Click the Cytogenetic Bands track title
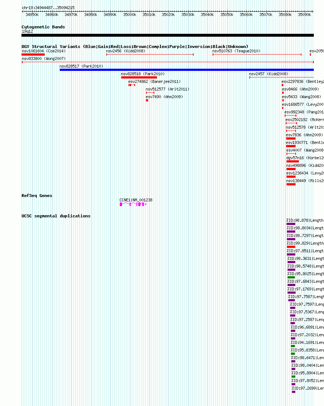Image resolution: width=324 pixels, height=406 pixels. (43, 27)
